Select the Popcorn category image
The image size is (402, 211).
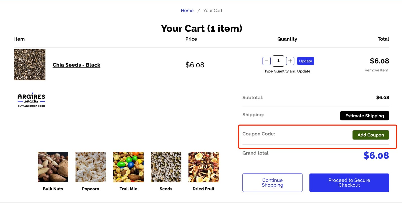90,167
